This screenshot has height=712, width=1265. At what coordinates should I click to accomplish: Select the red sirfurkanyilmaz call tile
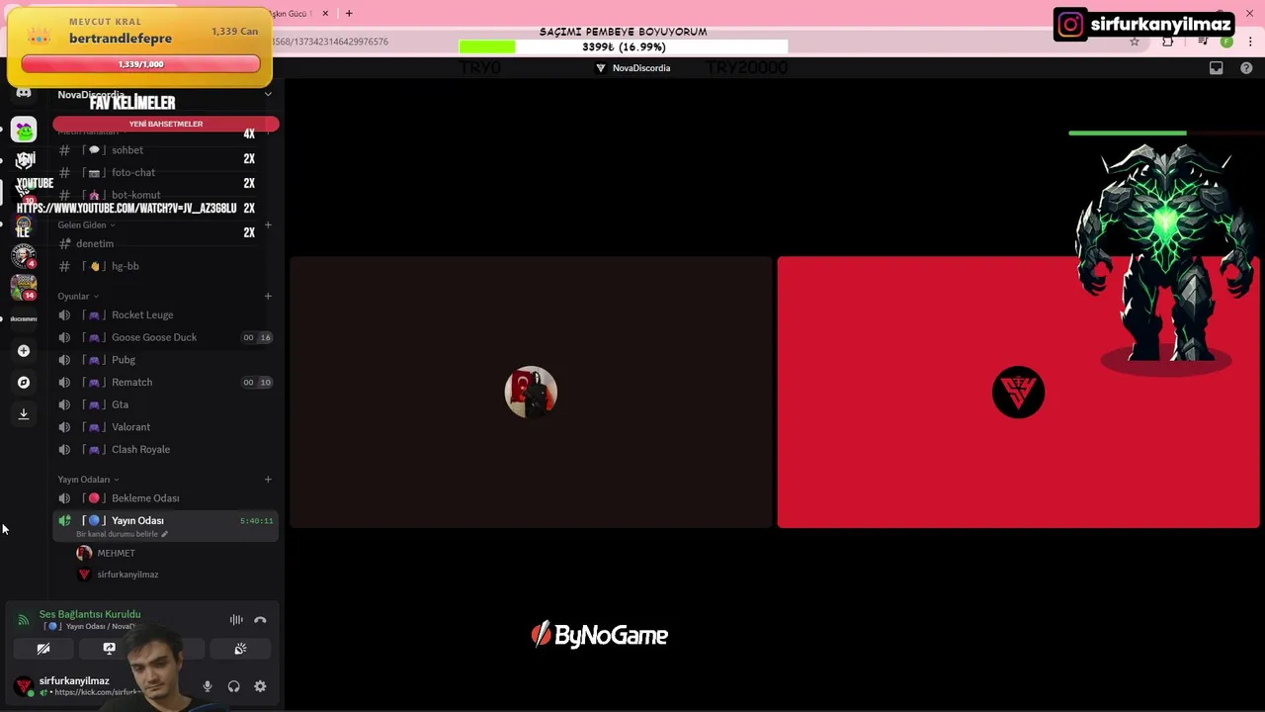(1018, 393)
